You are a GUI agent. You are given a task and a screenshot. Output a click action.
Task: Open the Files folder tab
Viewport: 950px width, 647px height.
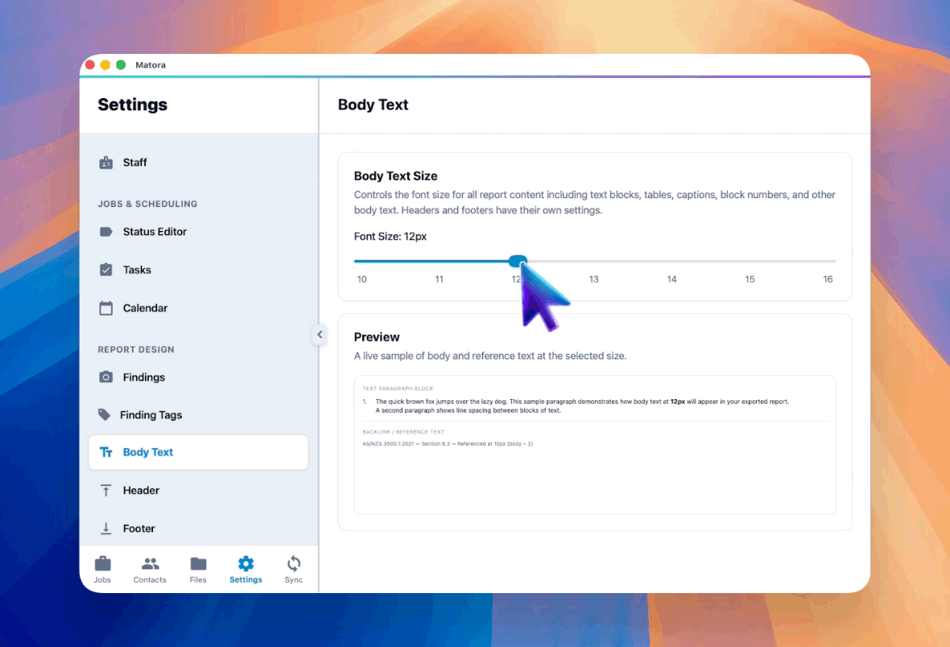click(198, 569)
